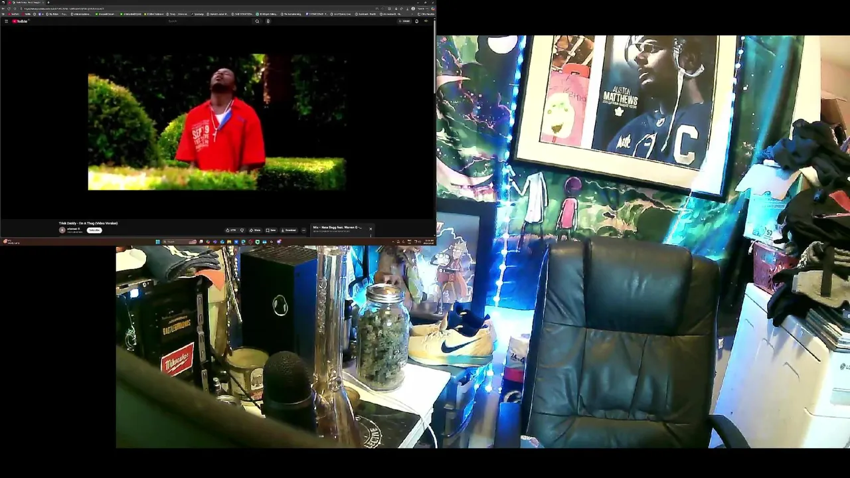The image size is (850, 478).
Task: Open the YouTube account avatar menu
Action: [426, 21]
